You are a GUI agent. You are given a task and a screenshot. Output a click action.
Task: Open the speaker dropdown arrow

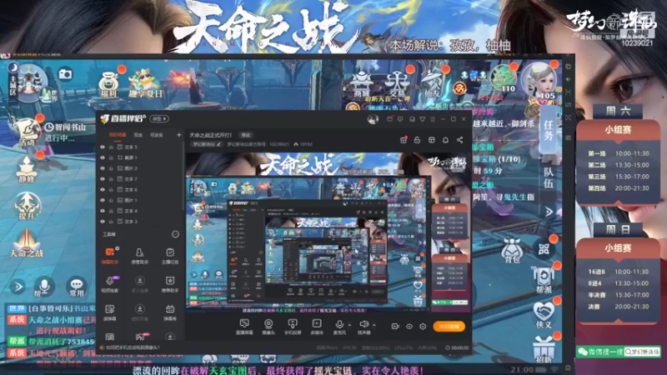click(374, 325)
